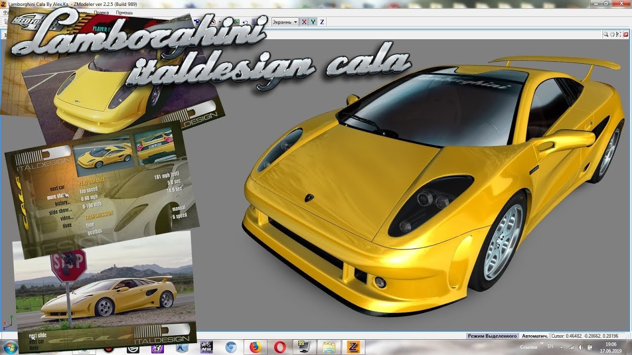
Task: Toggle the X axis constraint button
Action: click(x=304, y=22)
